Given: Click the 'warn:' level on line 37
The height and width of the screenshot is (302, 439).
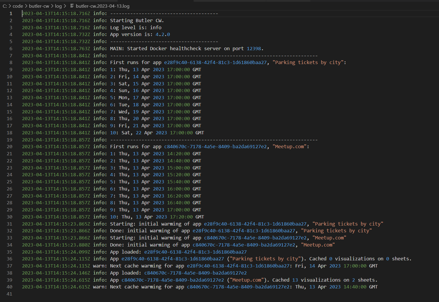Looking at the screenshot, I should pos(100,266).
